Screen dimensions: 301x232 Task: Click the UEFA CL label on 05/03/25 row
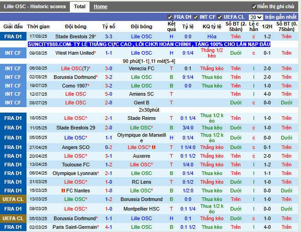(x=13, y=218)
